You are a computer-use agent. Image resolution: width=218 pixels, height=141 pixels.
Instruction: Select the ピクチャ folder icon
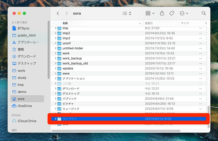click(x=59, y=104)
